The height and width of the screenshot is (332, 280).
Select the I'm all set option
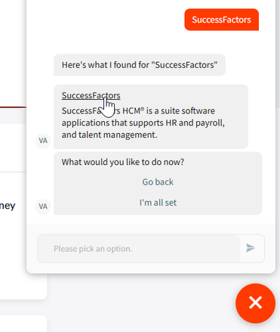click(x=158, y=203)
